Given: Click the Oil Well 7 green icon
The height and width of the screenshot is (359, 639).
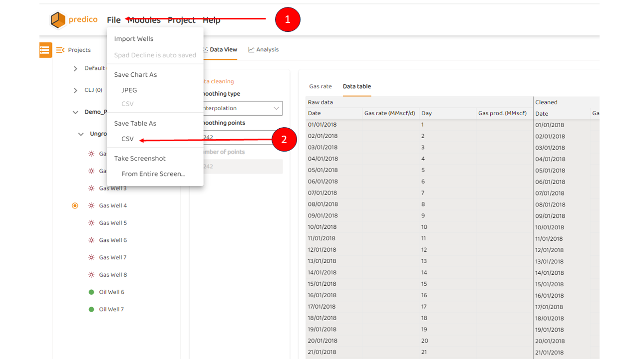Looking at the screenshot, I should pyautogui.click(x=91, y=310).
